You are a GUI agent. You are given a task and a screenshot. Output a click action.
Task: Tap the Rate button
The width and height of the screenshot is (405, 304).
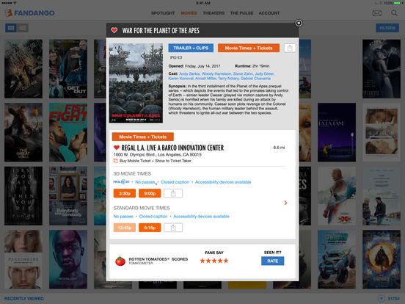click(272, 261)
